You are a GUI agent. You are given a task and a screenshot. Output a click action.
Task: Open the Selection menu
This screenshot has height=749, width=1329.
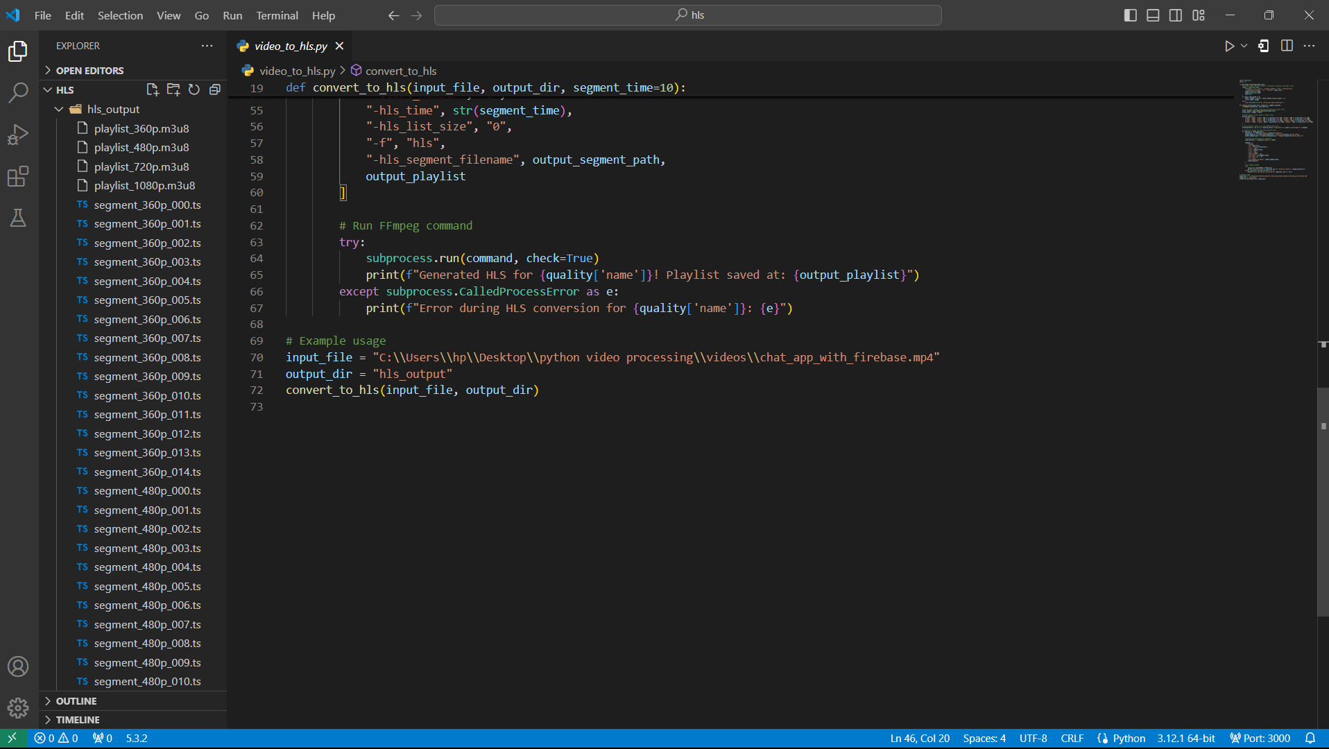tap(120, 15)
